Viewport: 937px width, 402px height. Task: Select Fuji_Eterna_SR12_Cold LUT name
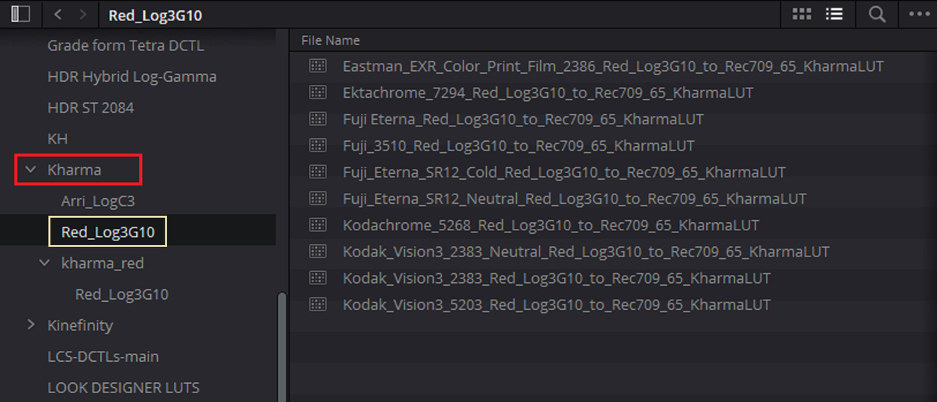click(x=564, y=172)
